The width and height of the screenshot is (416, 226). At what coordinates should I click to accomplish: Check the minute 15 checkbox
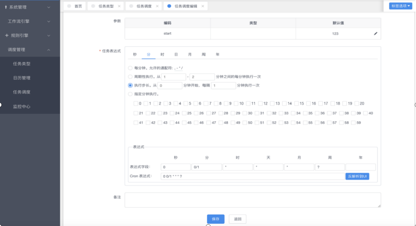pyautogui.click(x=297, y=104)
